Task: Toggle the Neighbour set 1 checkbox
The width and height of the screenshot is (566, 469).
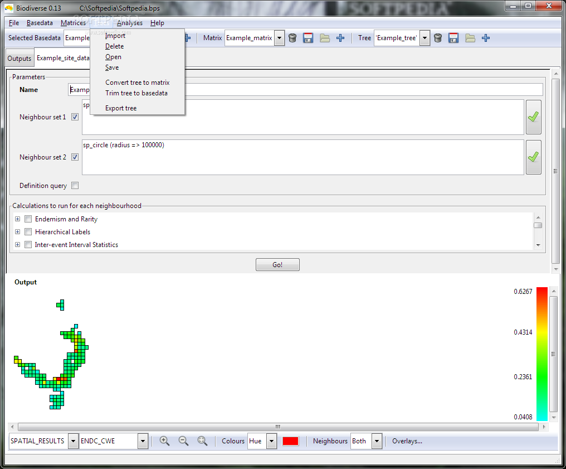Action: point(75,117)
